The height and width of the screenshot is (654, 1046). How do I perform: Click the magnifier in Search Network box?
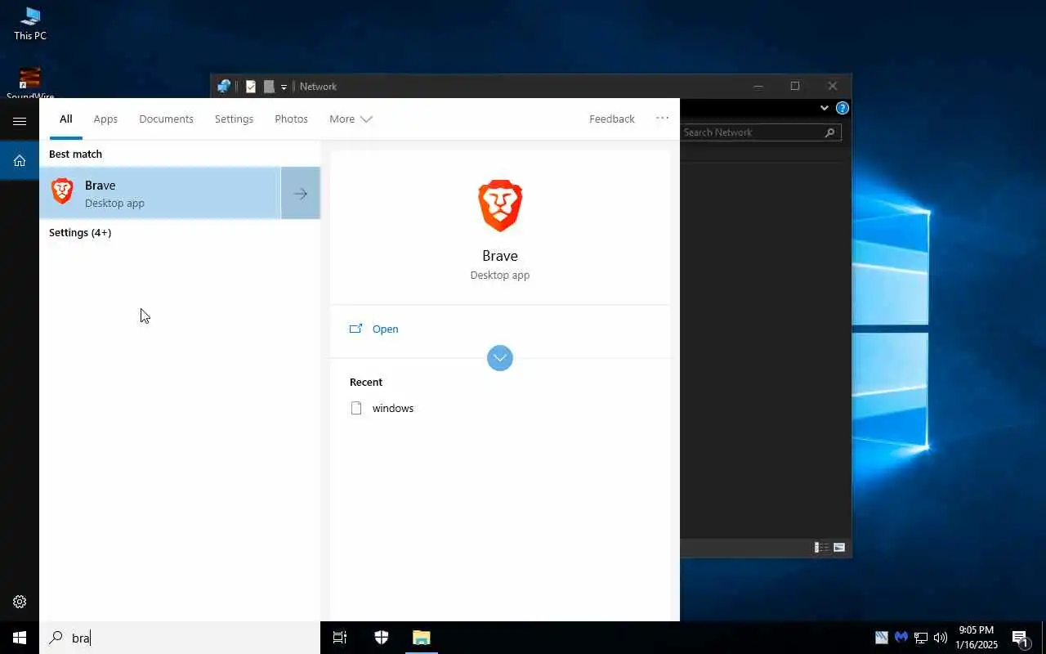pos(829,132)
